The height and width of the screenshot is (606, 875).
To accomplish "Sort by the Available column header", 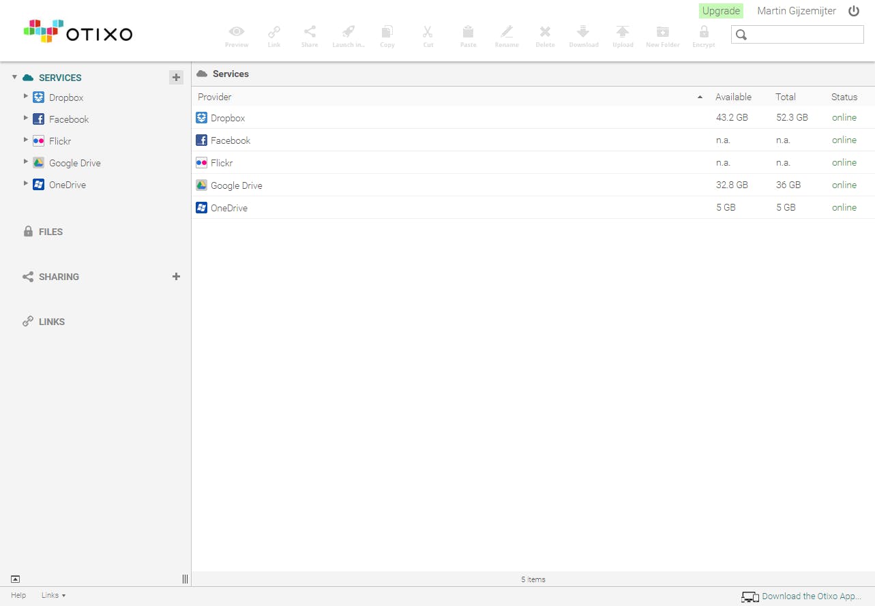I will point(733,97).
